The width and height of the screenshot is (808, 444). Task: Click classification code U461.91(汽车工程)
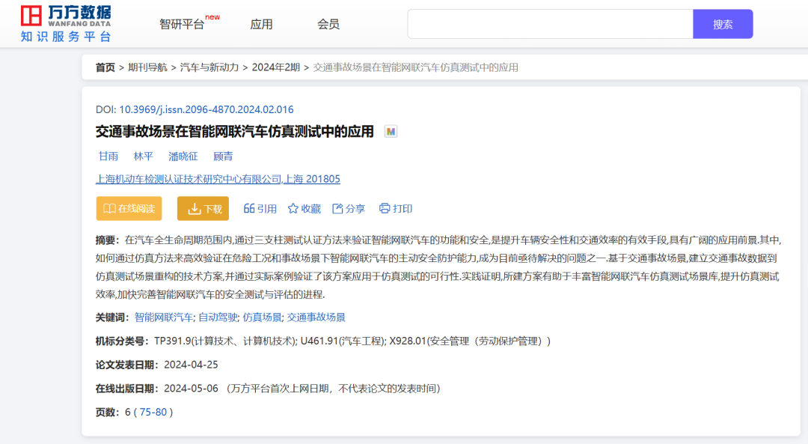pos(342,341)
